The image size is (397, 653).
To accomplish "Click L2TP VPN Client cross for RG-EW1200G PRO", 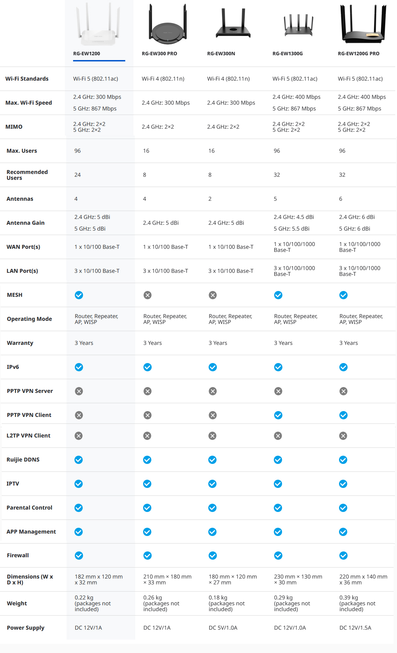I will (343, 436).
